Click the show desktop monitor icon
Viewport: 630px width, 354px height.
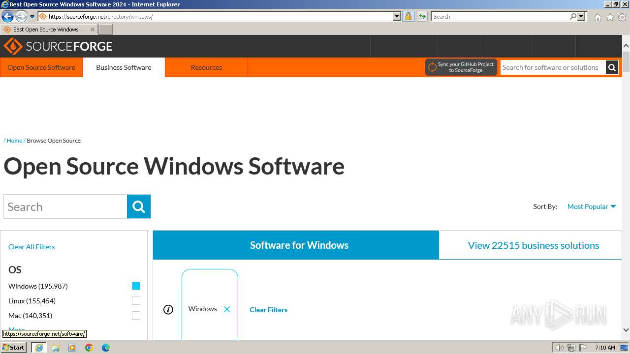tap(625, 348)
